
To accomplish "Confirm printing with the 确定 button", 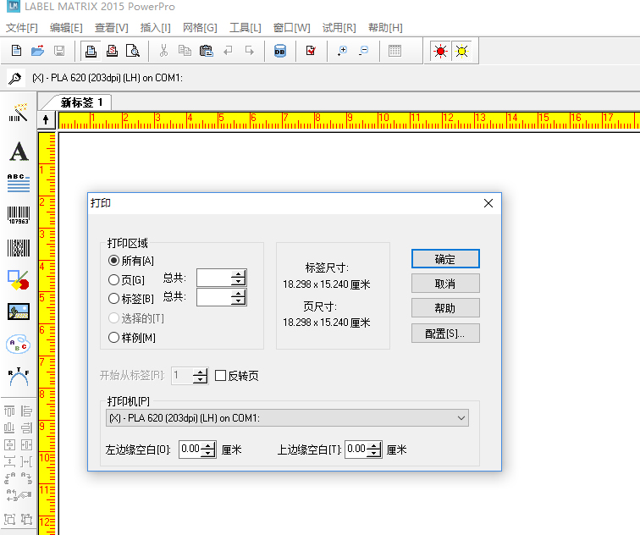I will pyautogui.click(x=445, y=259).
